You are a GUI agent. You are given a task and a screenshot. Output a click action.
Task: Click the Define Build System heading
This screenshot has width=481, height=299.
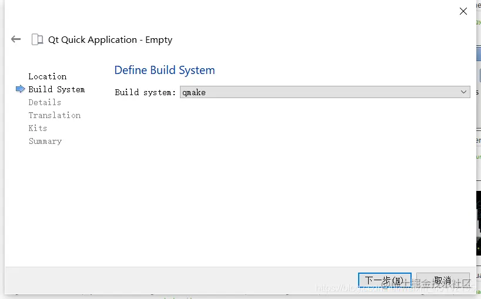click(165, 70)
